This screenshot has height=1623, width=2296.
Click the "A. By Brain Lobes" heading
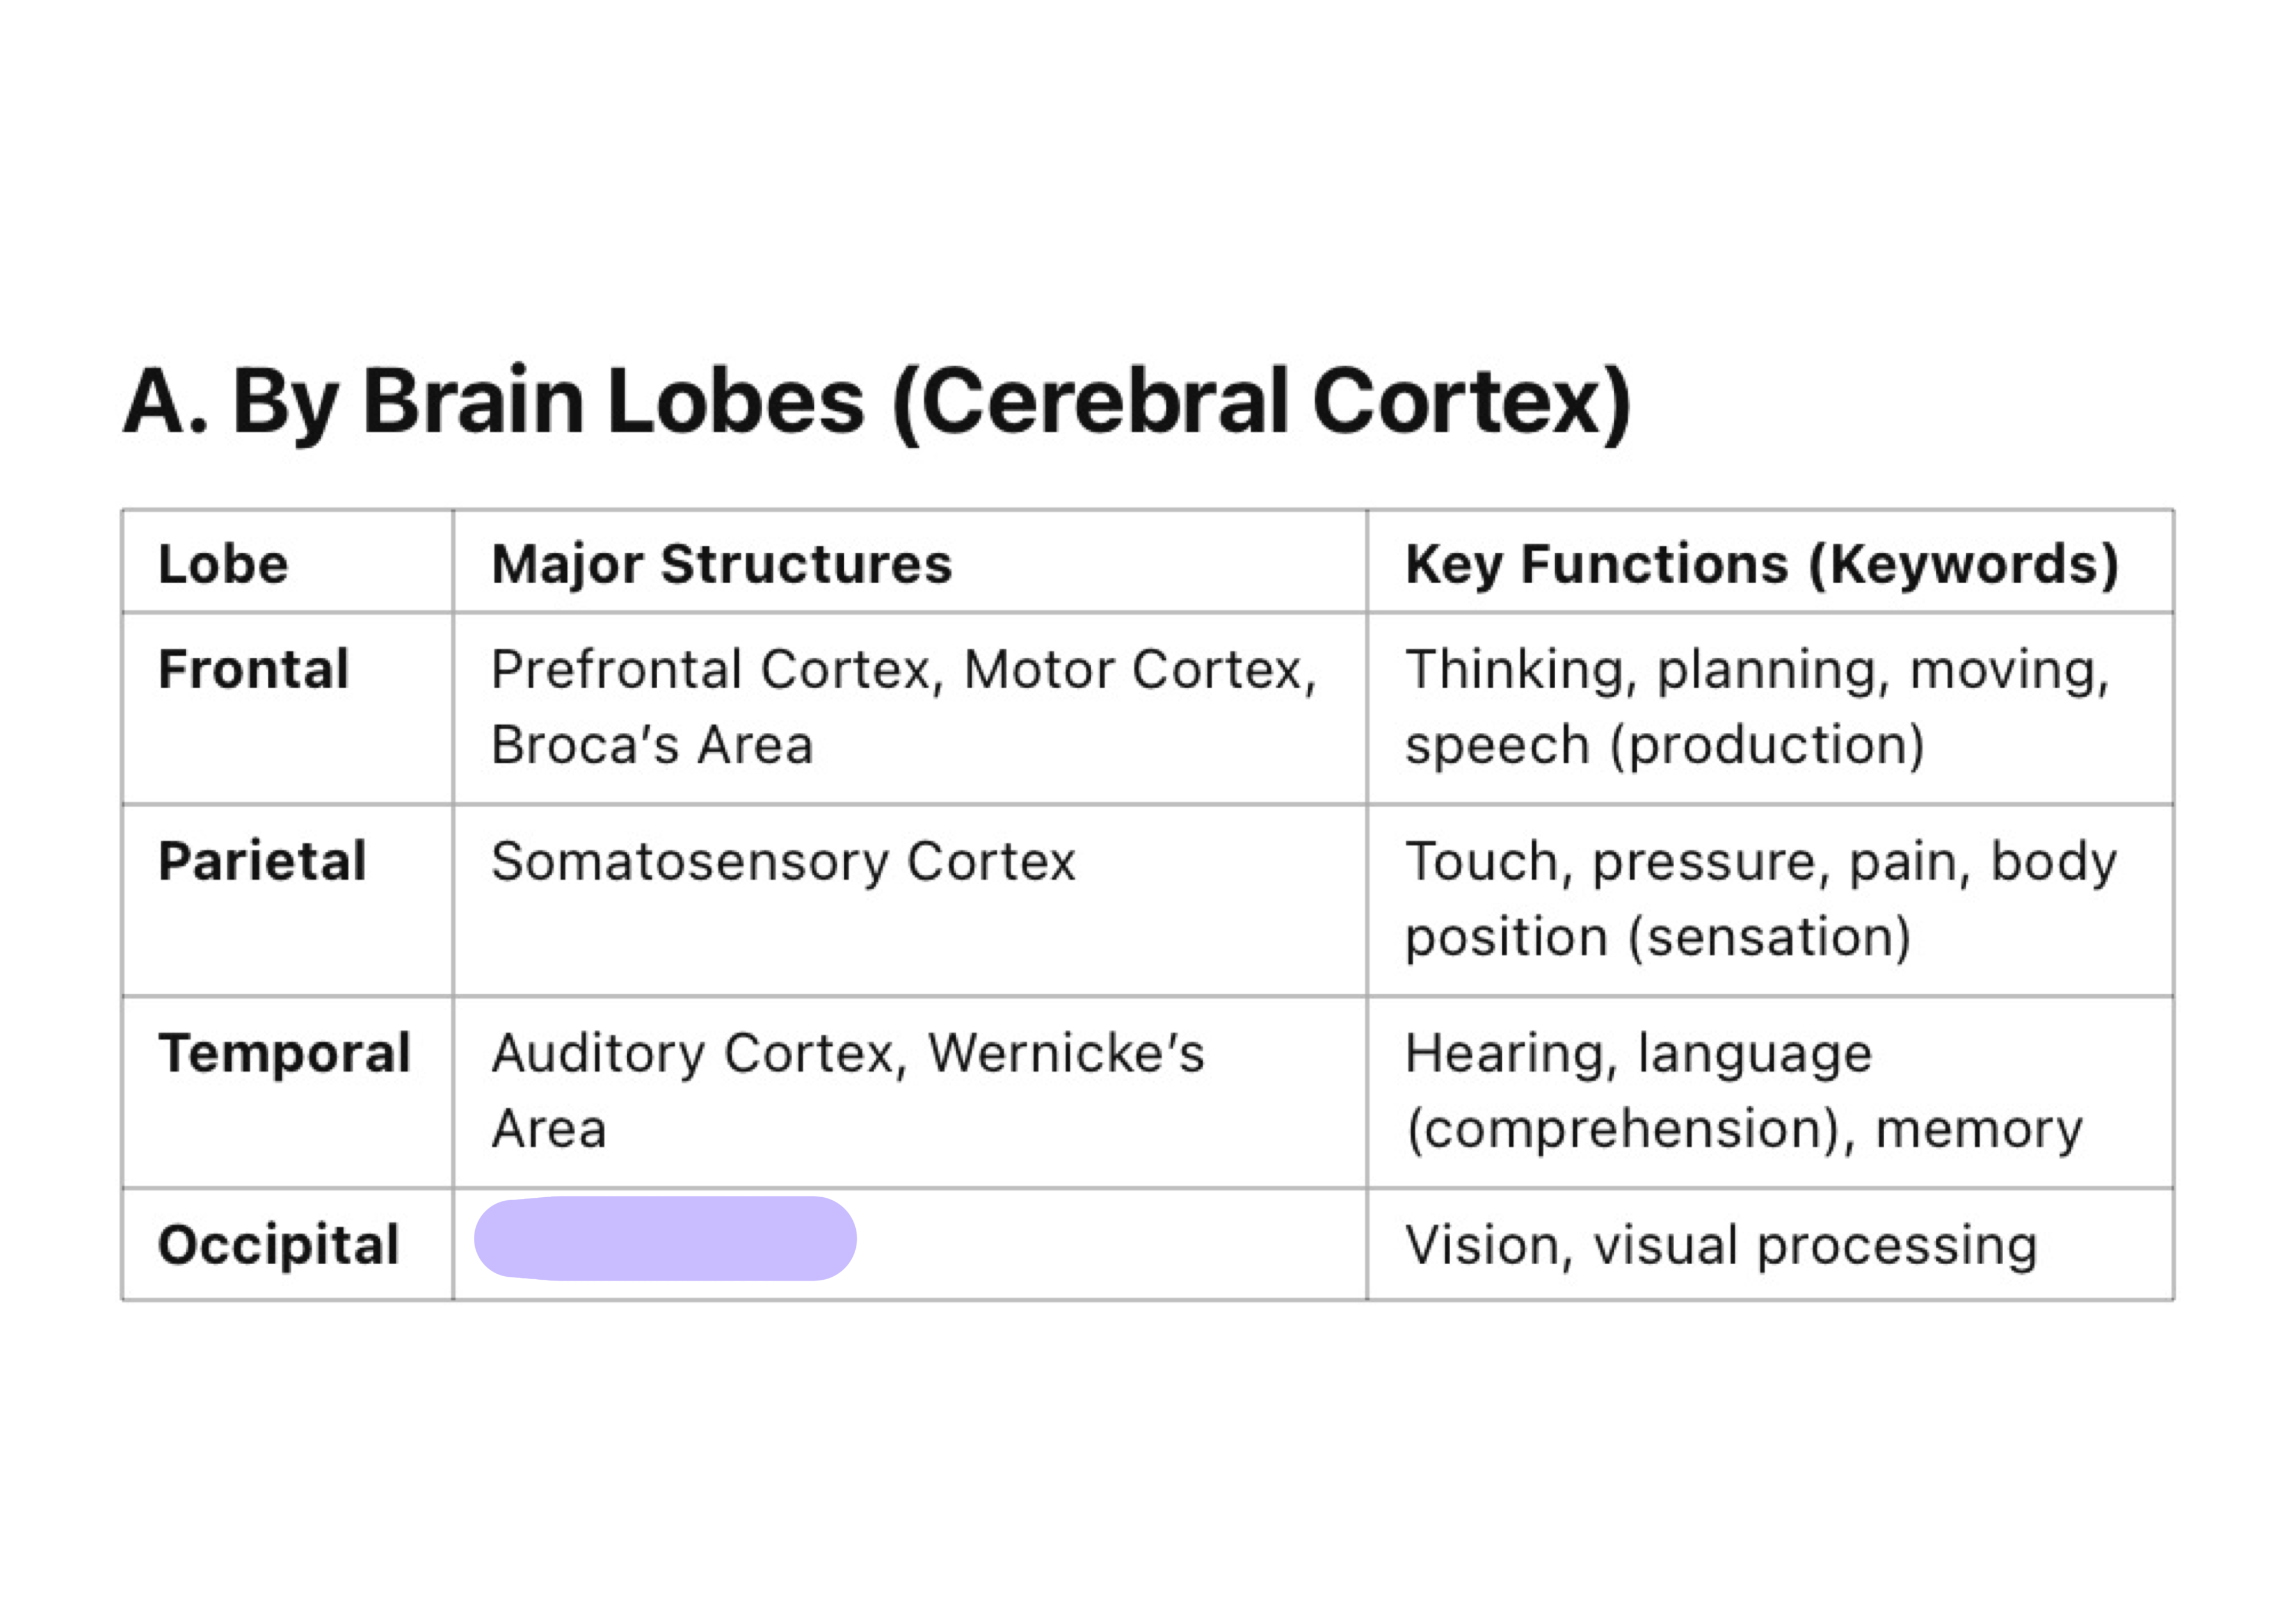pos(875,402)
